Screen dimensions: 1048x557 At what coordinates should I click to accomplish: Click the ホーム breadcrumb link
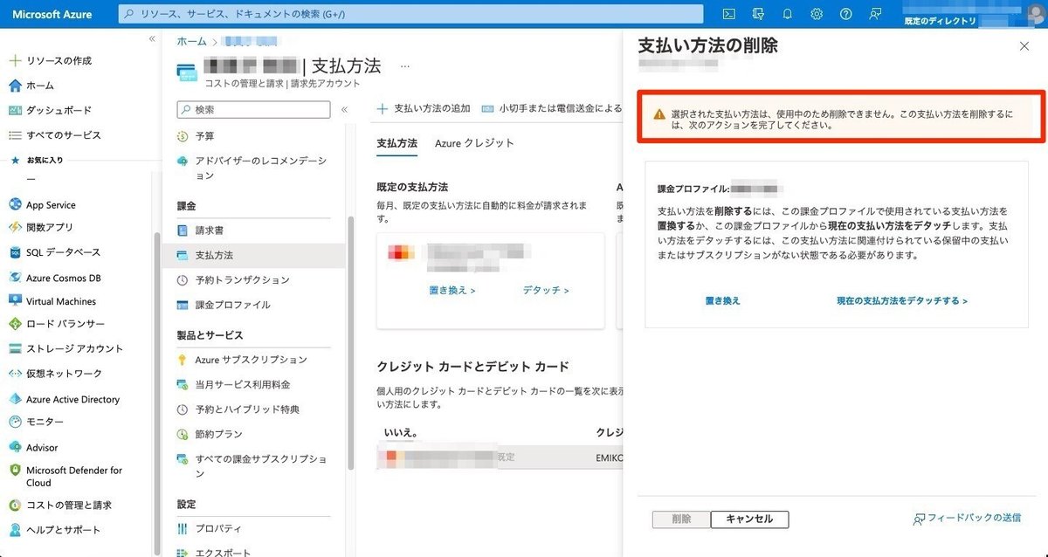(x=191, y=41)
